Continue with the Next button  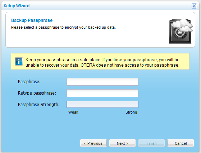(122, 143)
